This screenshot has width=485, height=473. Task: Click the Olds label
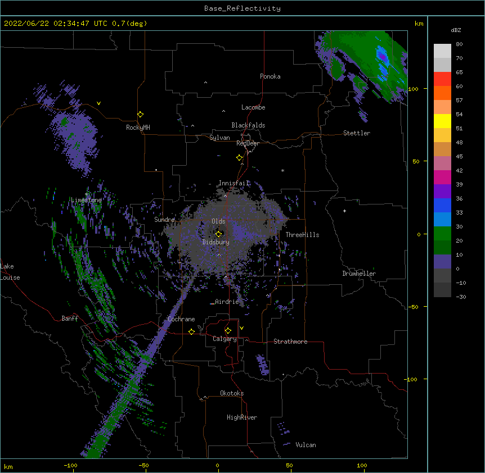coord(218,221)
